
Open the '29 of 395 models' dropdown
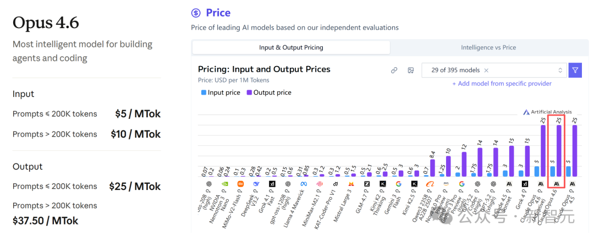(x=457, y=70)
